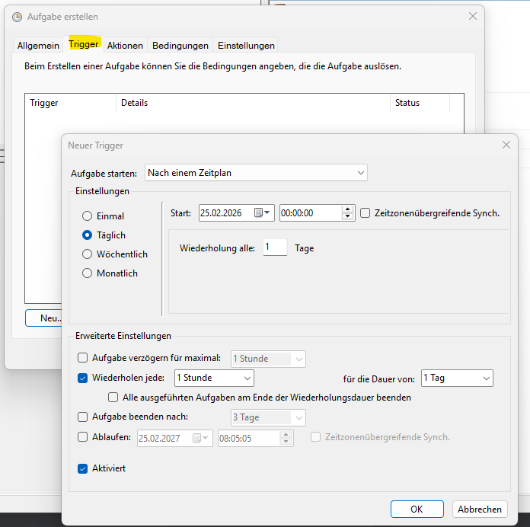Select the Monatlich radio button
The image size is (530, 527).
coord(88,273)
